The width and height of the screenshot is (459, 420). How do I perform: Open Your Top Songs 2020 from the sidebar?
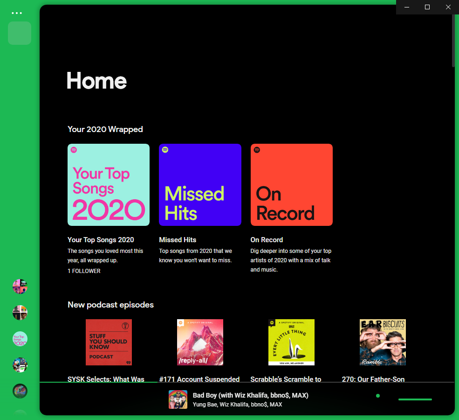tap(20, 339)
